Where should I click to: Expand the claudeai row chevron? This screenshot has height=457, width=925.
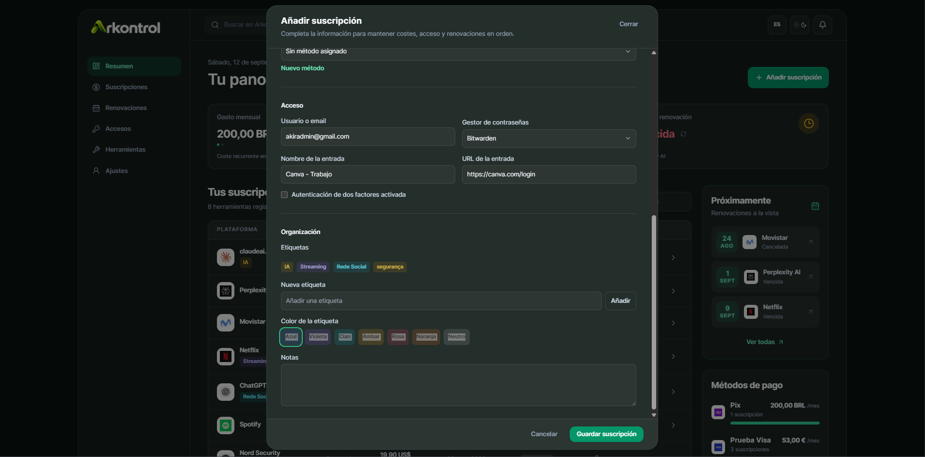tap(673, 258)
